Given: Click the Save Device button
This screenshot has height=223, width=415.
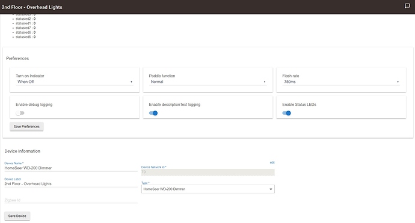Looking at the screenshot, I should click(x=17, y=216).
